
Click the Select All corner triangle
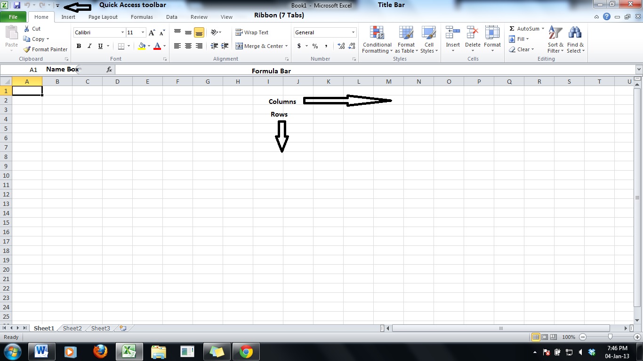point(6,81)
